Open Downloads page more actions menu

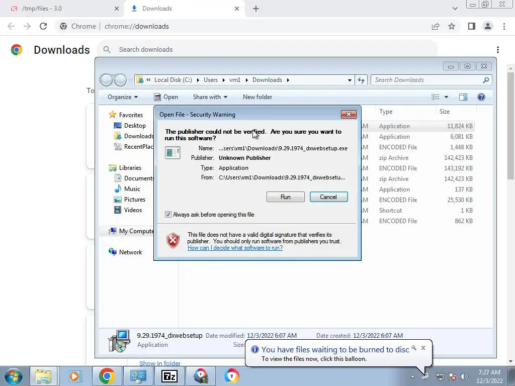(x=497, y=50)
